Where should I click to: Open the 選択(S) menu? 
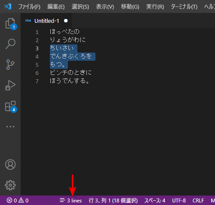(80, 6)
